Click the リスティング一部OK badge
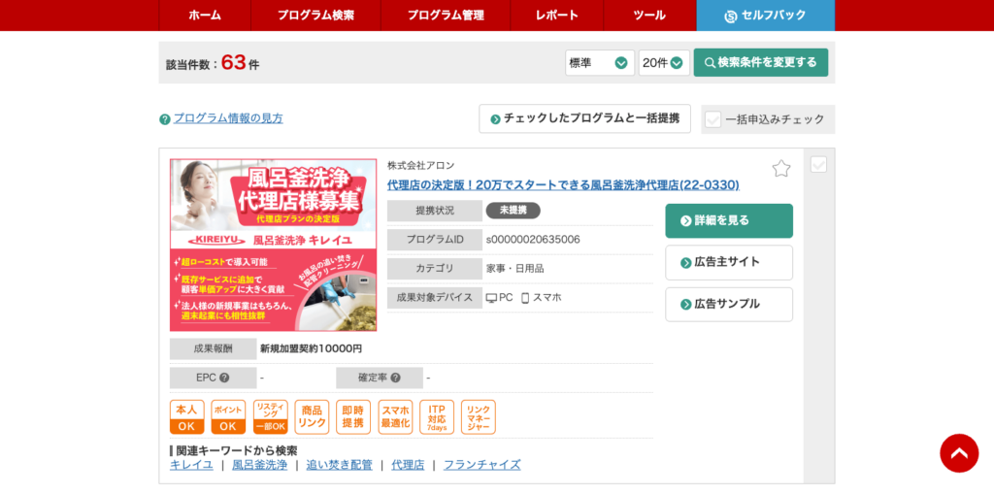994x495 pixels. [270, 417]
